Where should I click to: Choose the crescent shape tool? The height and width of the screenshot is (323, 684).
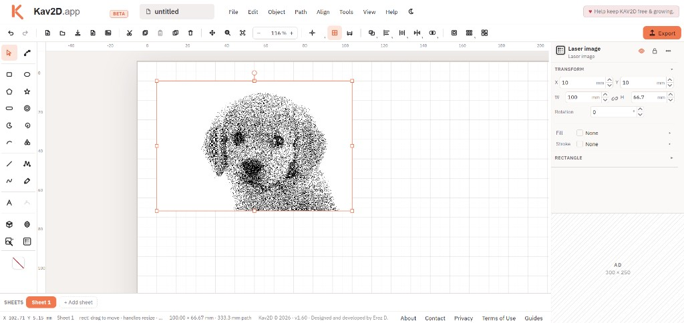[x=9, y=125]
